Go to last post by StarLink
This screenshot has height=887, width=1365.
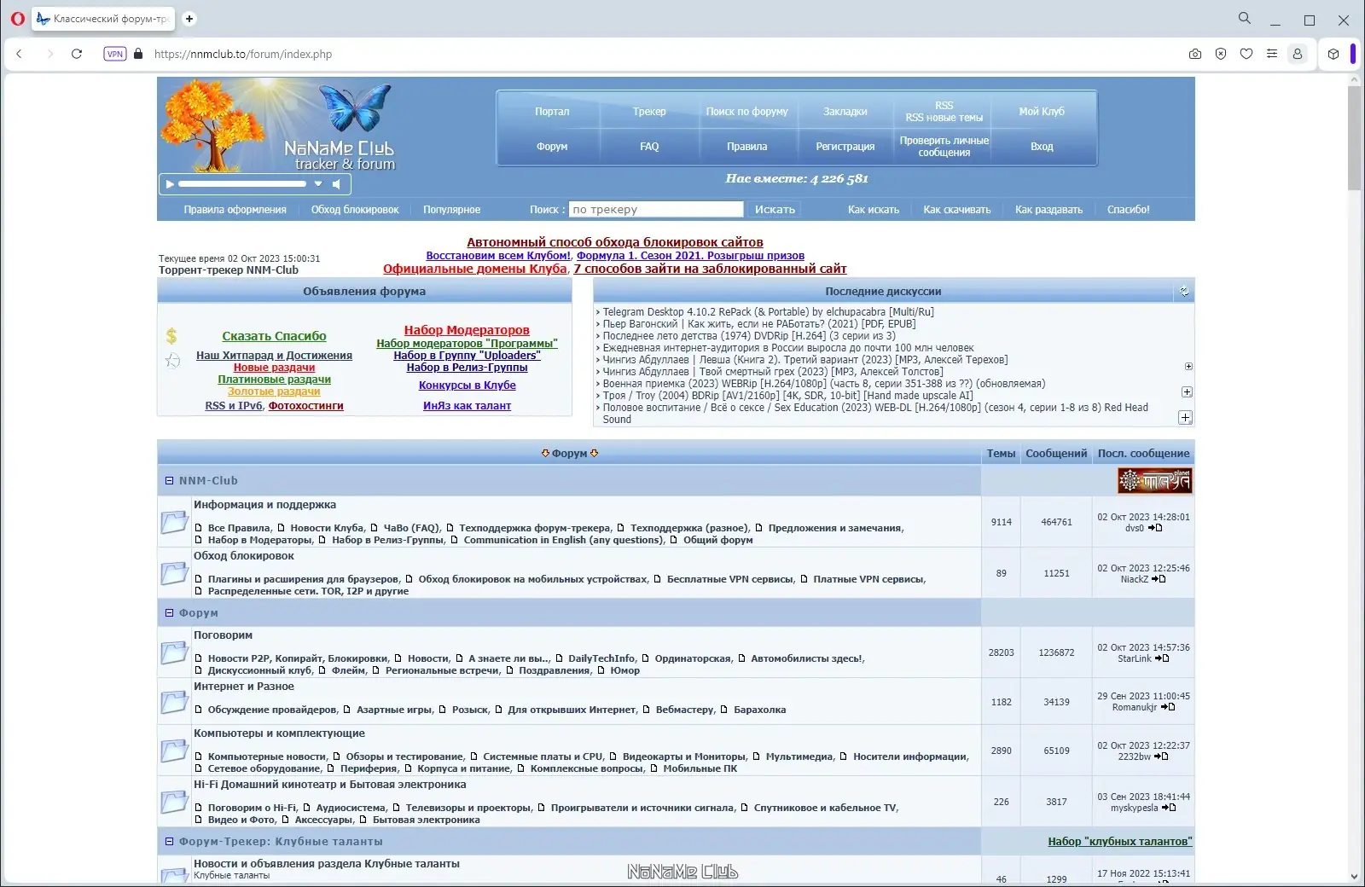tap(1162, 658)
